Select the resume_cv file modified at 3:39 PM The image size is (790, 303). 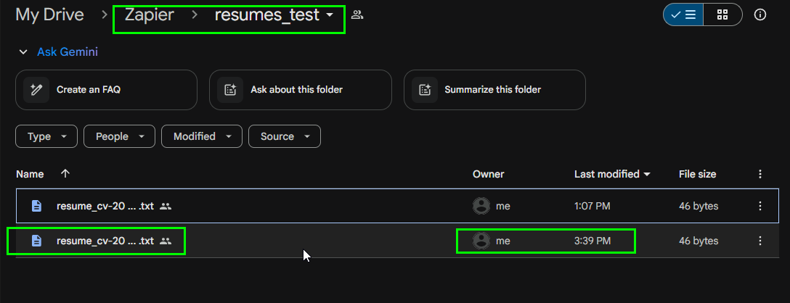(x=398, y=241)
